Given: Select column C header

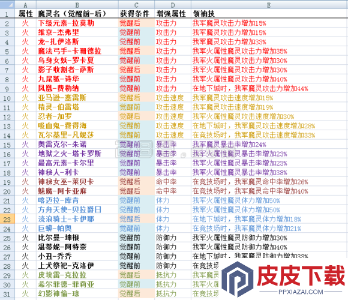Looking at the screenshot, I should 136,5.
